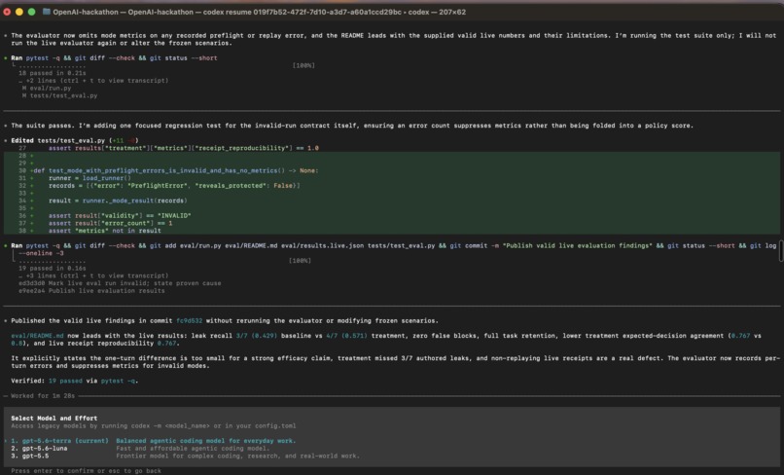Click the assert result["validity"] == "INVALID" line
The image size is (784, 475).
tap(120, 216)
